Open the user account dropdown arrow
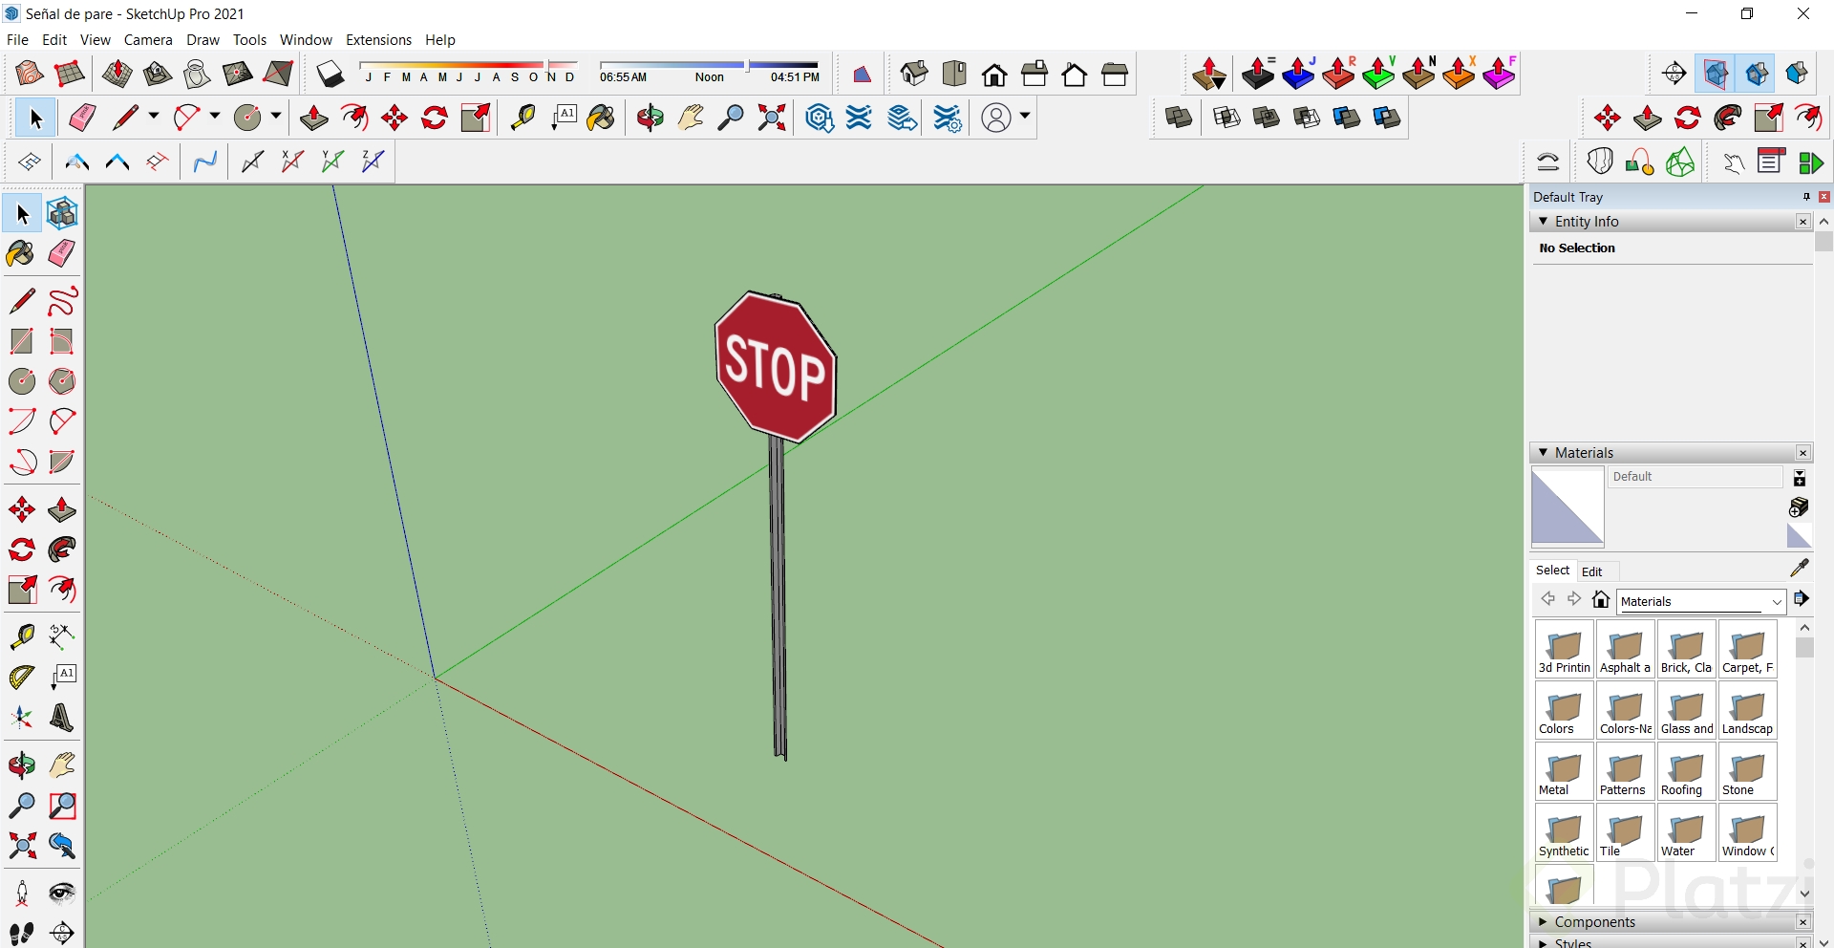Screen dimensions: 1834x948 1025,117
